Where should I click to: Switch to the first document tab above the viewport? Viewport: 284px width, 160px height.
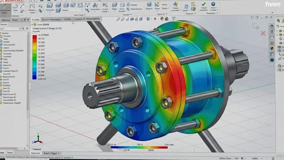click(x=35, y=19)
